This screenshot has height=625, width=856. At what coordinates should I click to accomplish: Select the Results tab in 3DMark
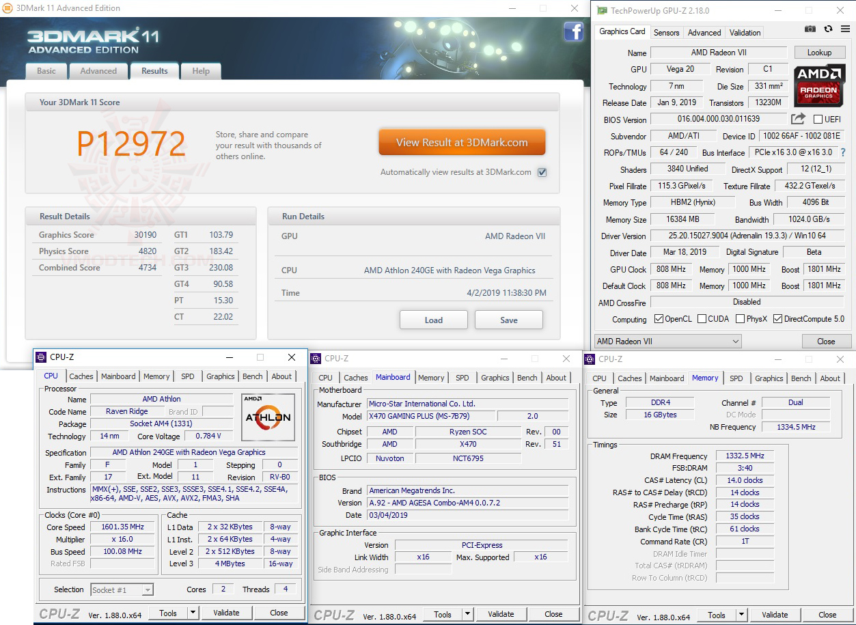154,70
